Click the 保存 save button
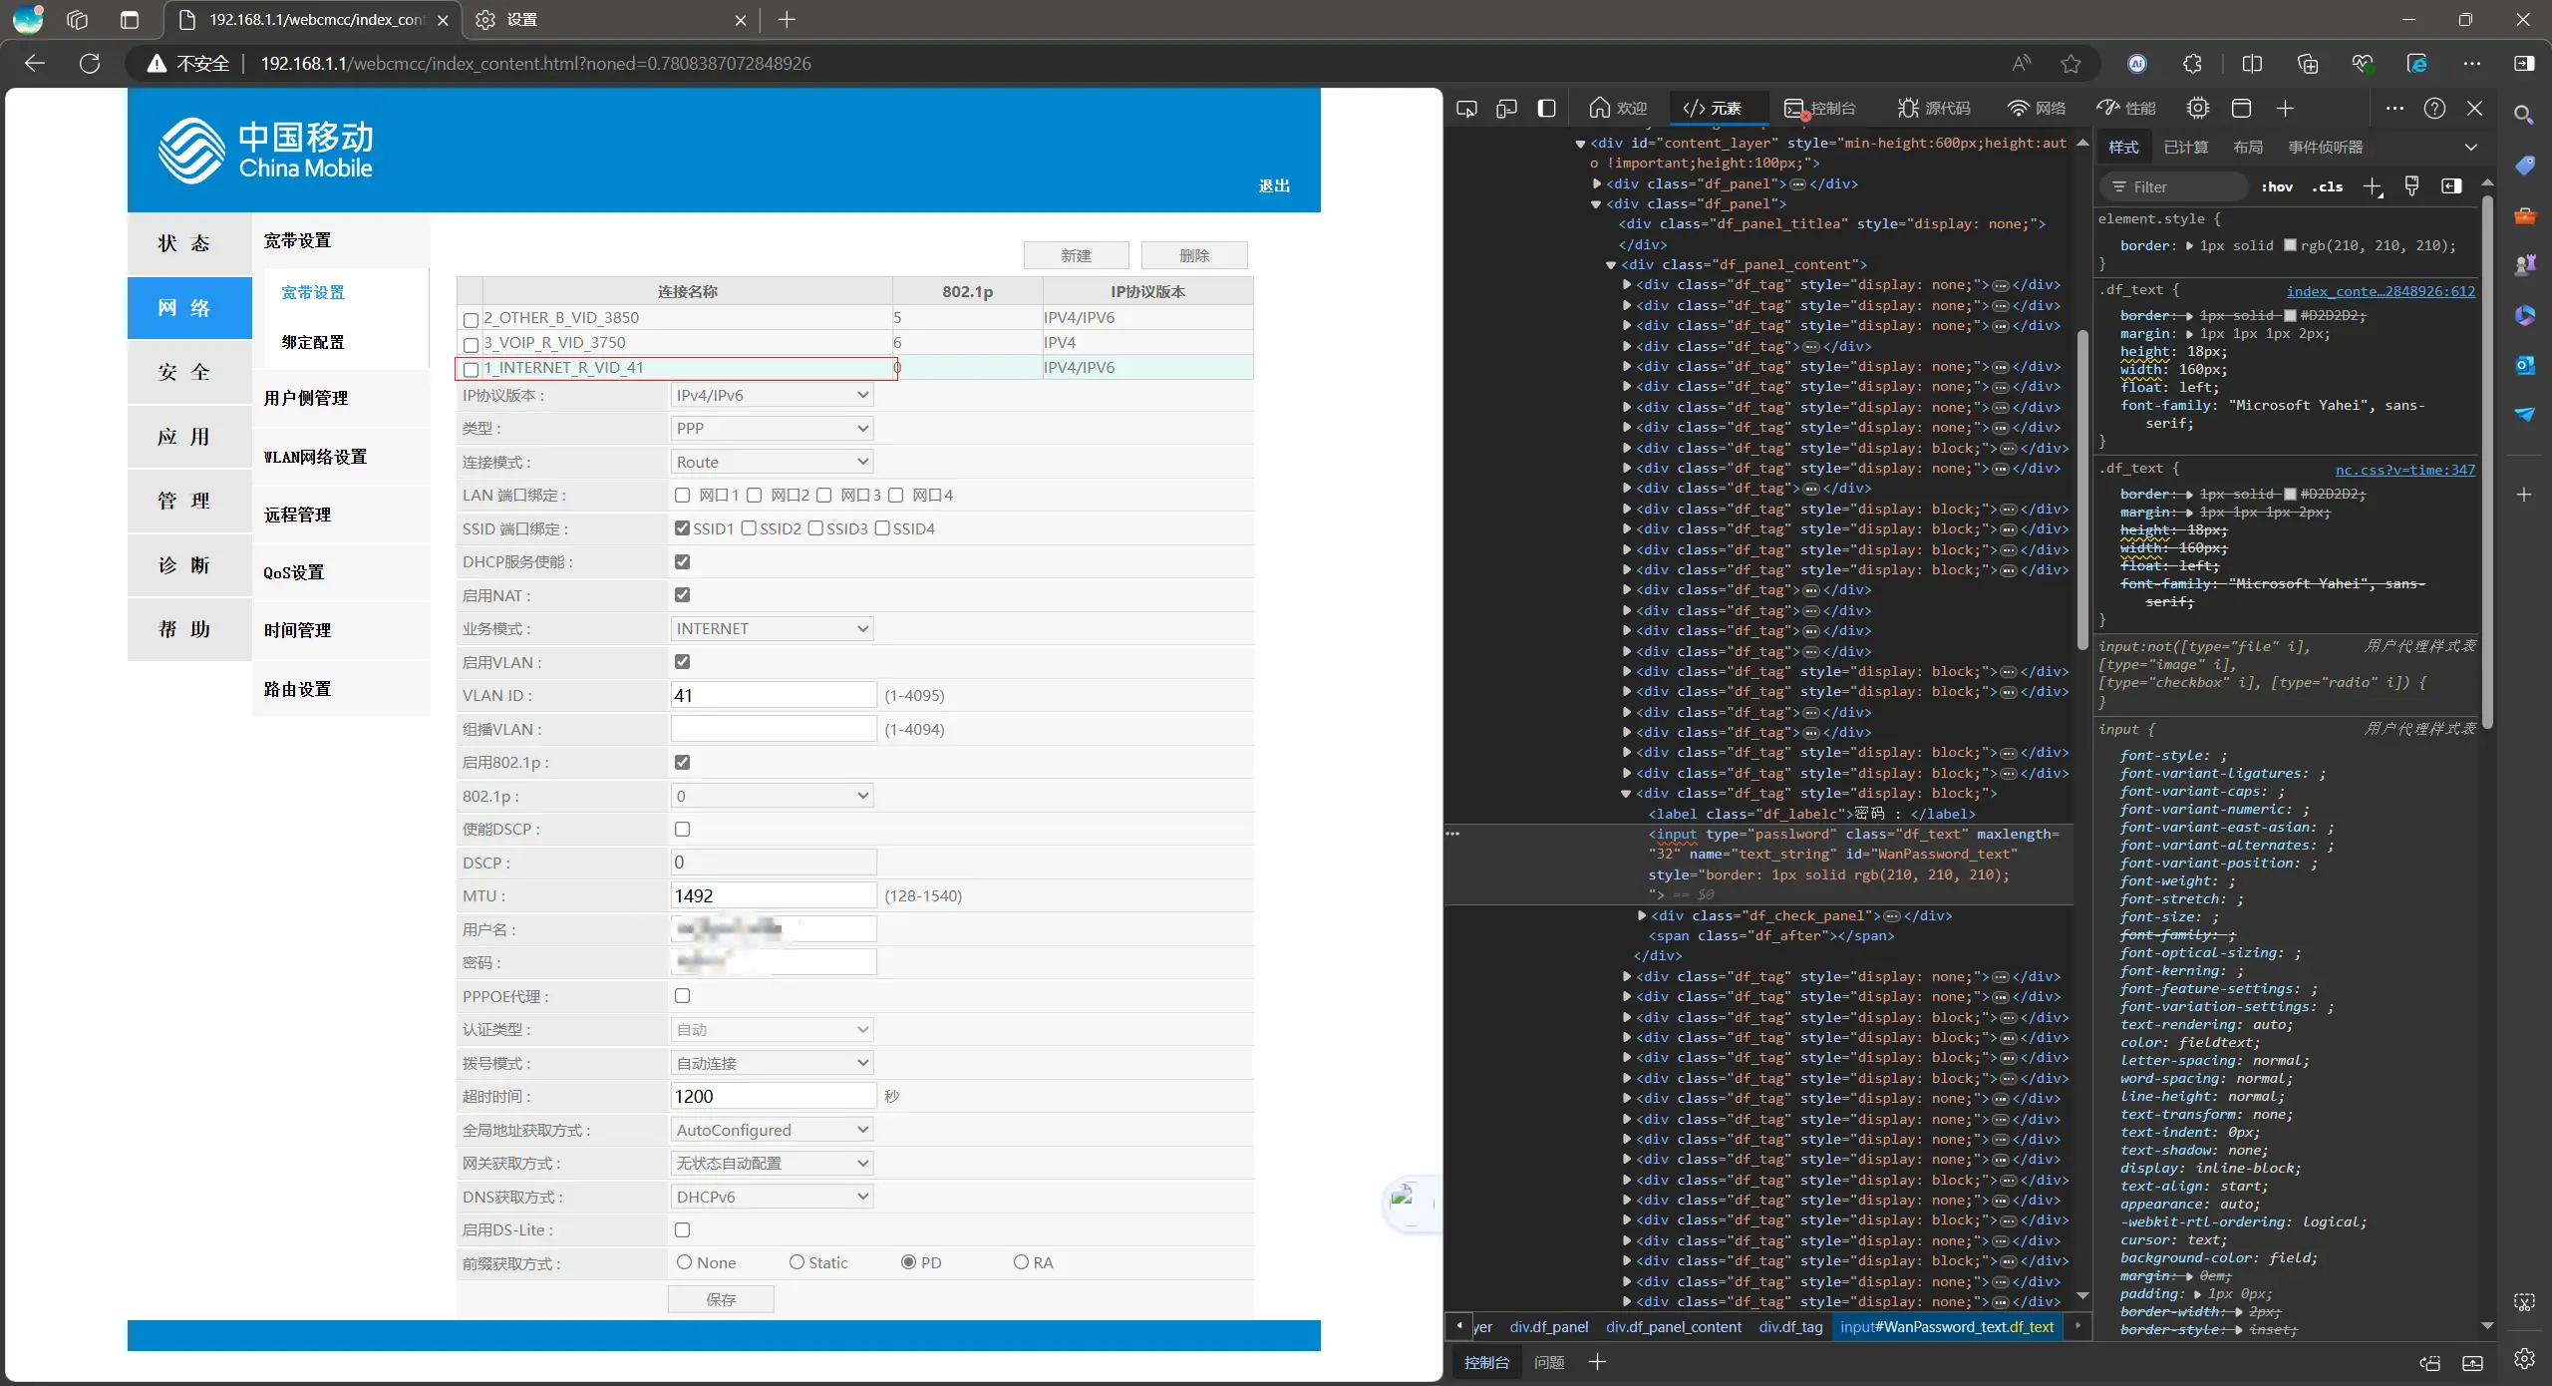 [x=721, y=1299]
